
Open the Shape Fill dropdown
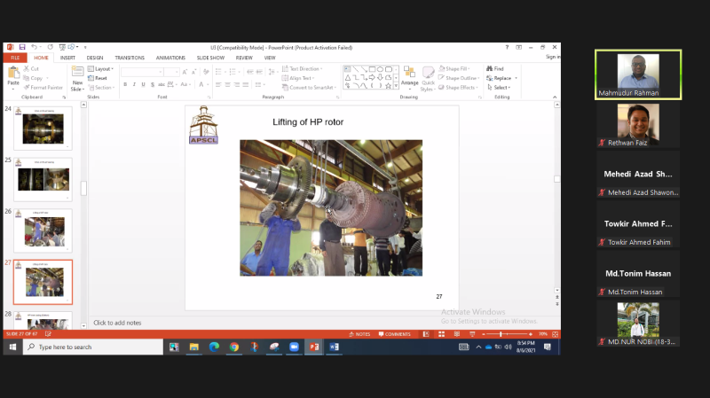[x=458, y=68]
